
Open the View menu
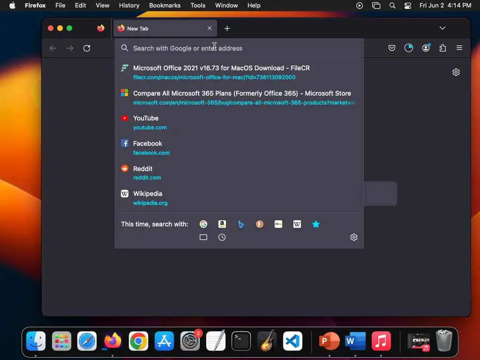click(x=102, y=5)
